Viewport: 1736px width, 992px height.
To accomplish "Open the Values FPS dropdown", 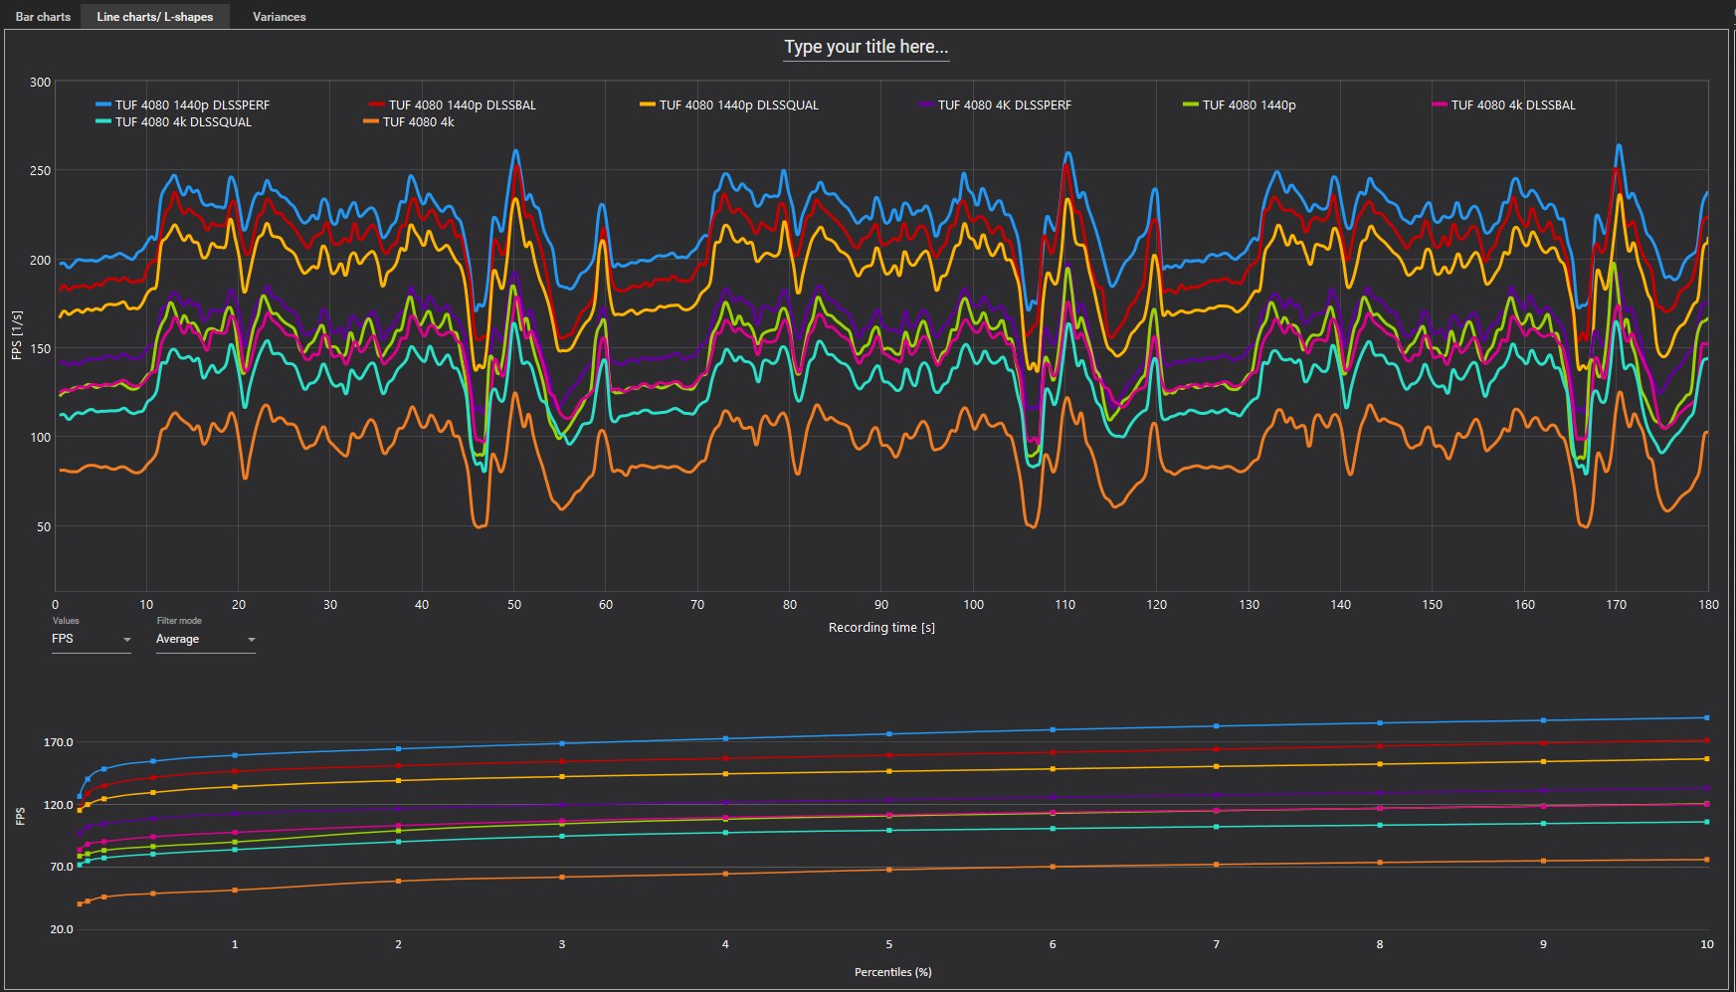I will point(91,639).
